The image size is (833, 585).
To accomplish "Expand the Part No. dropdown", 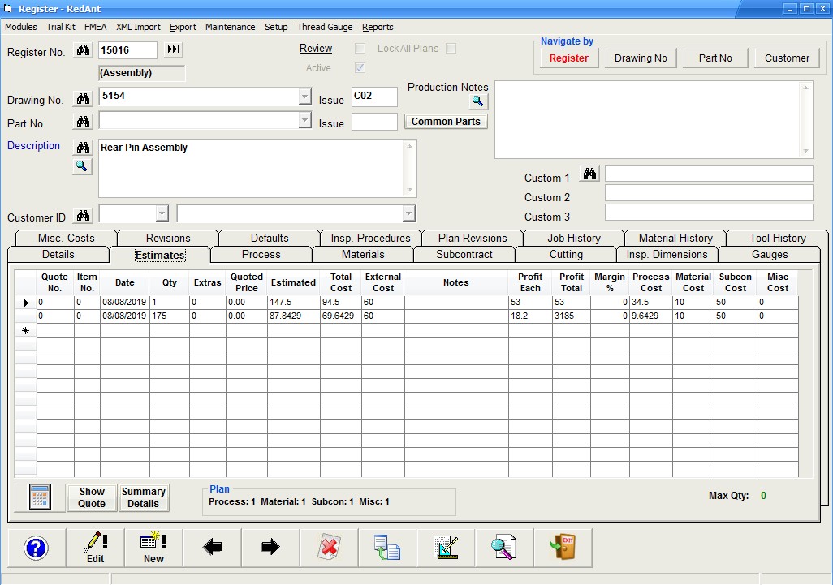I will pos(304,121).
